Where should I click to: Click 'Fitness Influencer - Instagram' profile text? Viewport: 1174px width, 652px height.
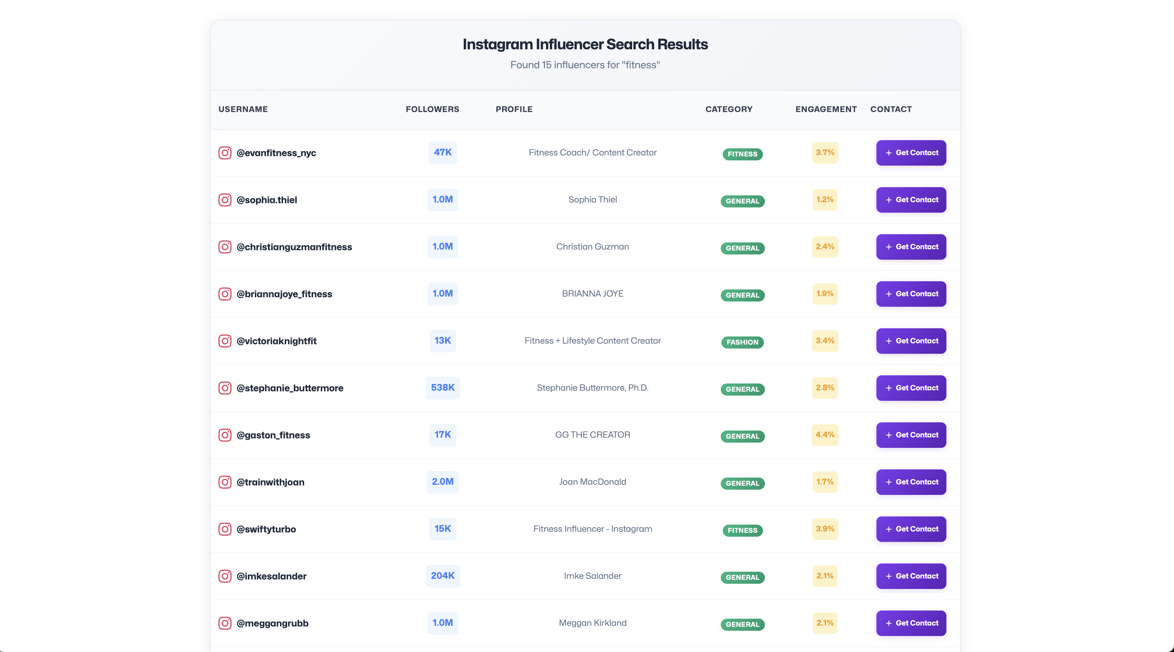point(593,529)
